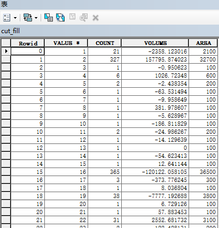The image size is (219, 228).
Task: Click the count cell 31
Action: 105,220
